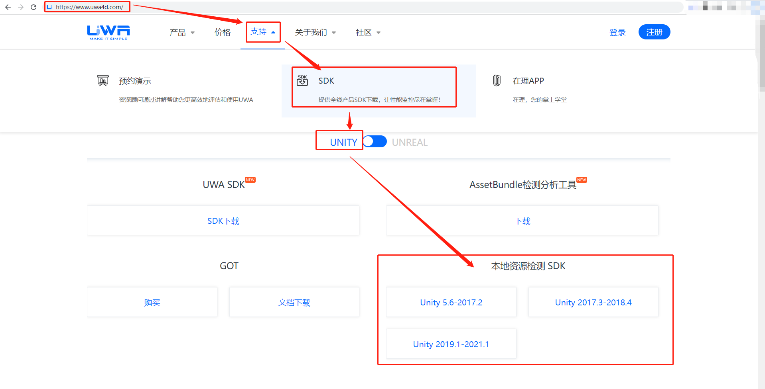Click the 登录 link

click(617, 32)
